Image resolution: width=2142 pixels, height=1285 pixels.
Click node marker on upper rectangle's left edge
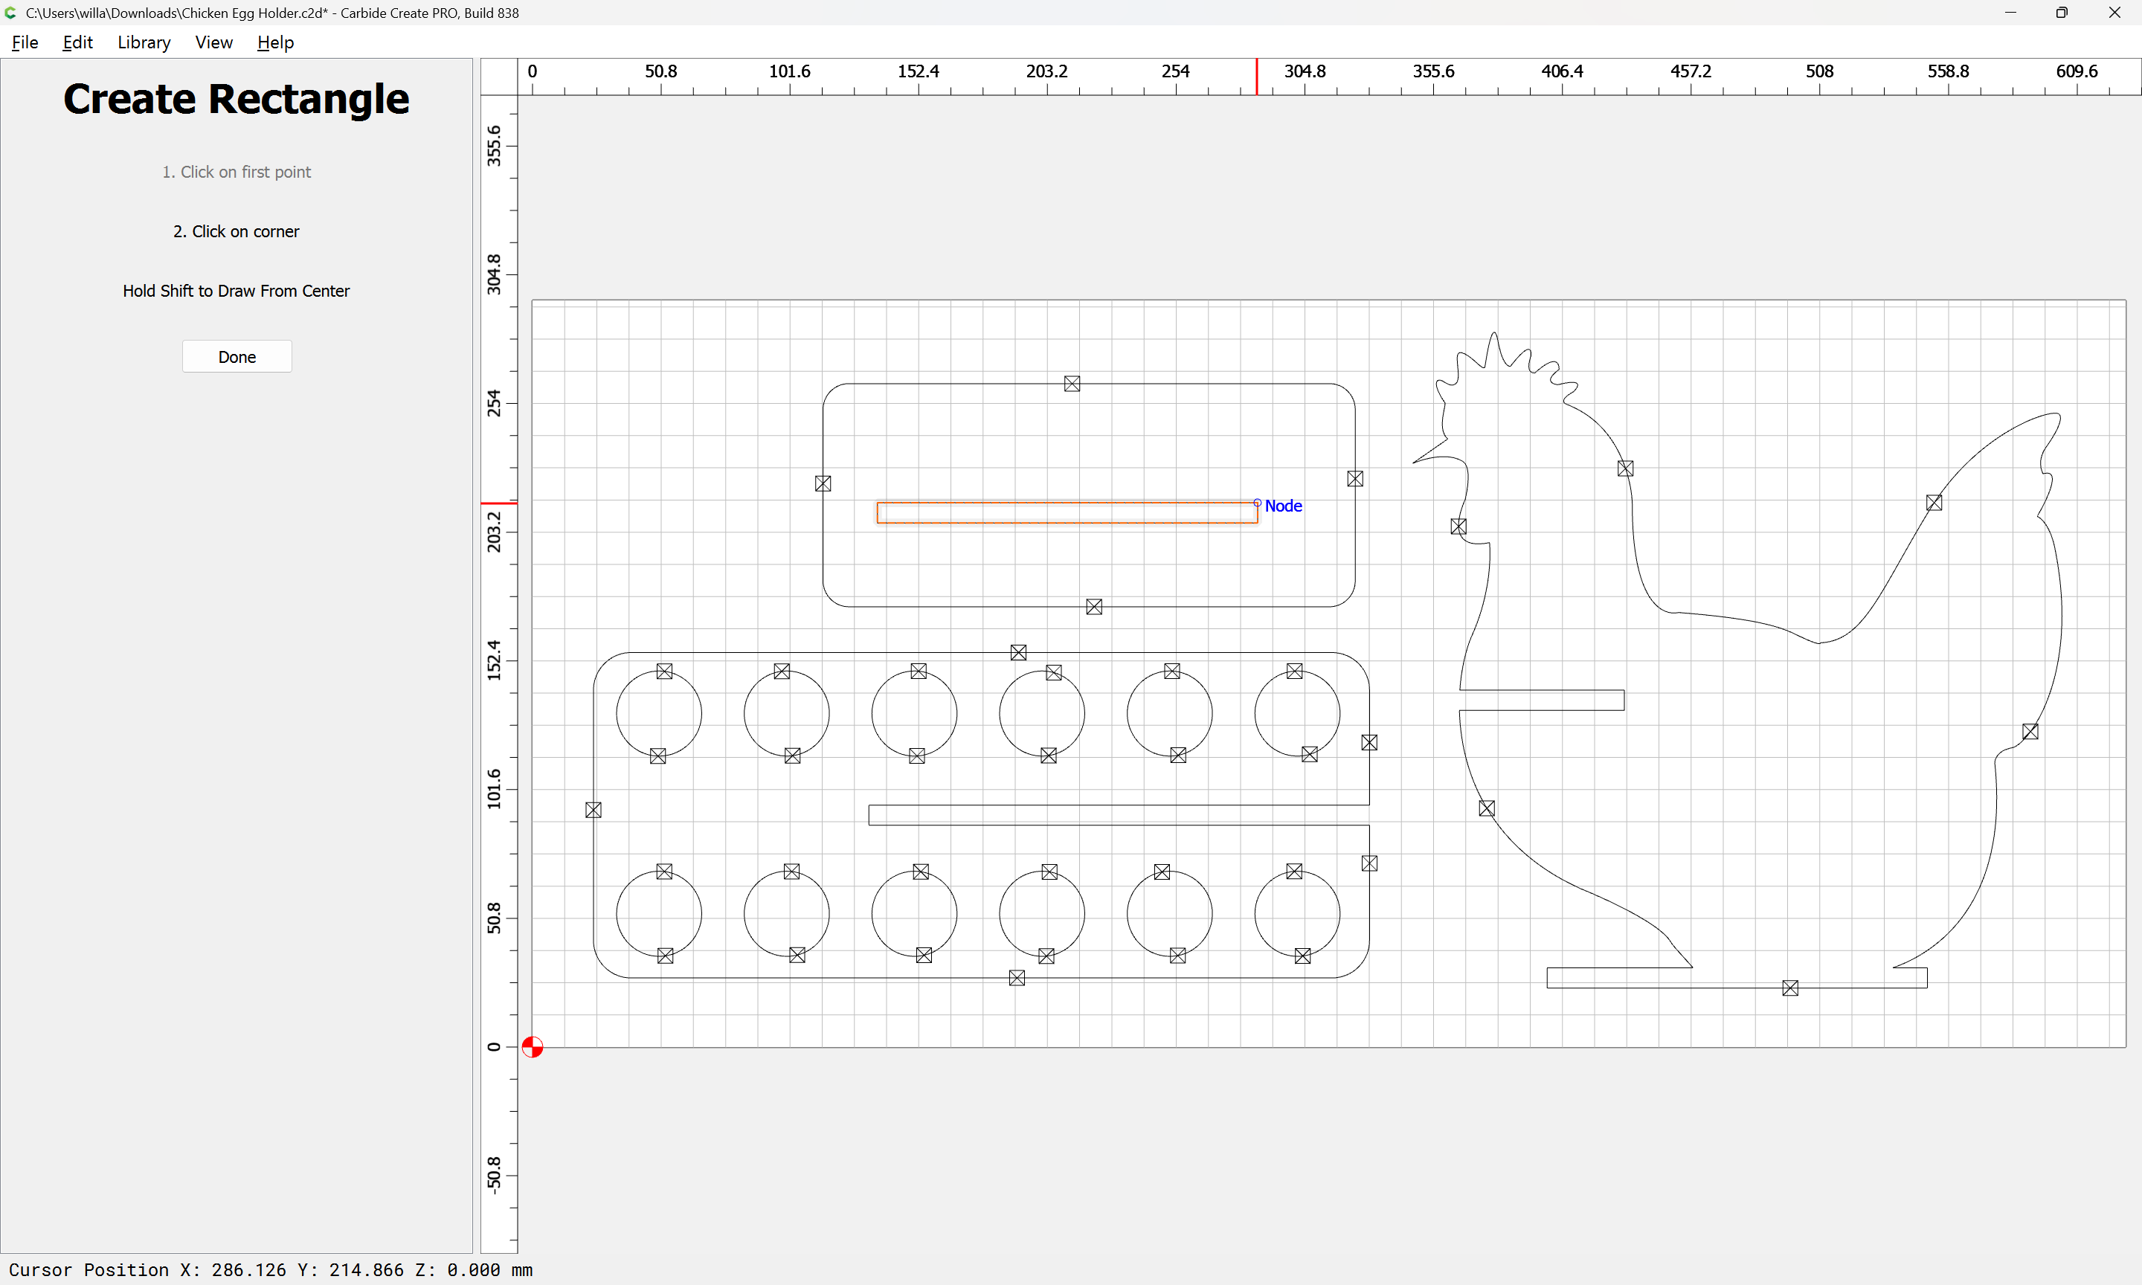coord(823,483)
